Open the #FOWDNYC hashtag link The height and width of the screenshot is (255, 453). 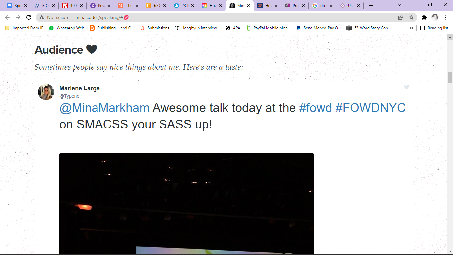coord(370,108)
